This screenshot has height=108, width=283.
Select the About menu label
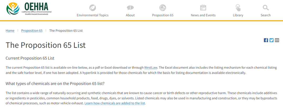[x=130, y=15]
